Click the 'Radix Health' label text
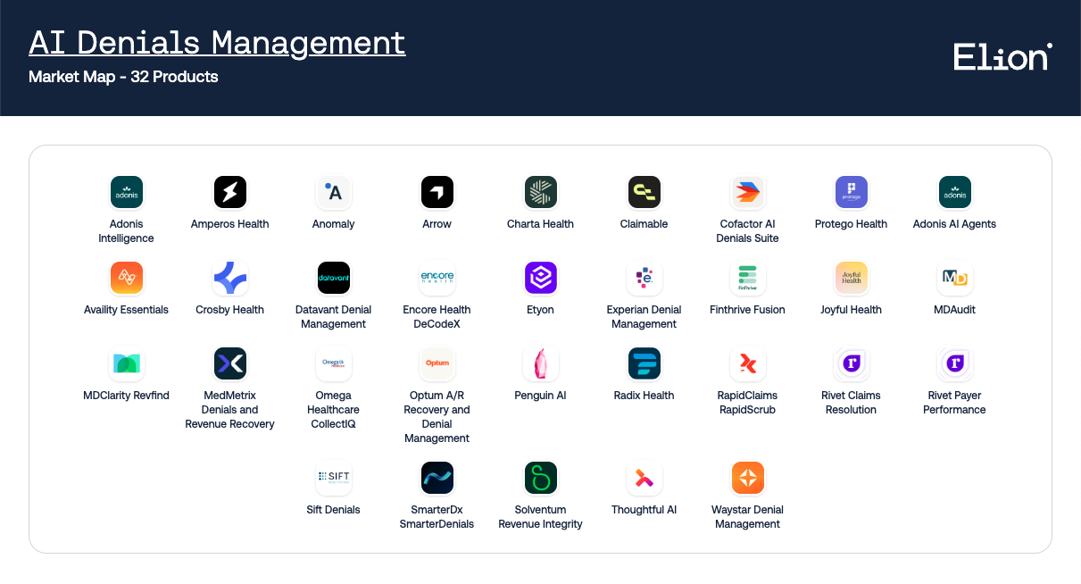This screenshot has width=1081, height=584. (644, 396)
